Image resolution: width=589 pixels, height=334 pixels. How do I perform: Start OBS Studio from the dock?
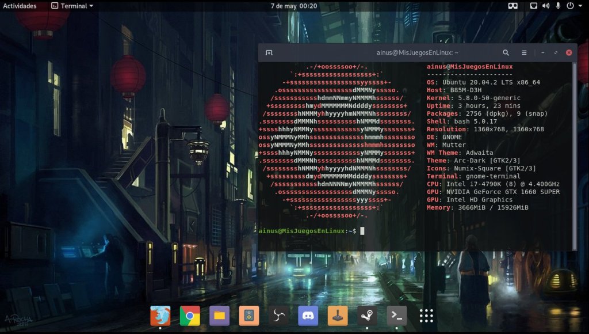click(x=278, y=315)
